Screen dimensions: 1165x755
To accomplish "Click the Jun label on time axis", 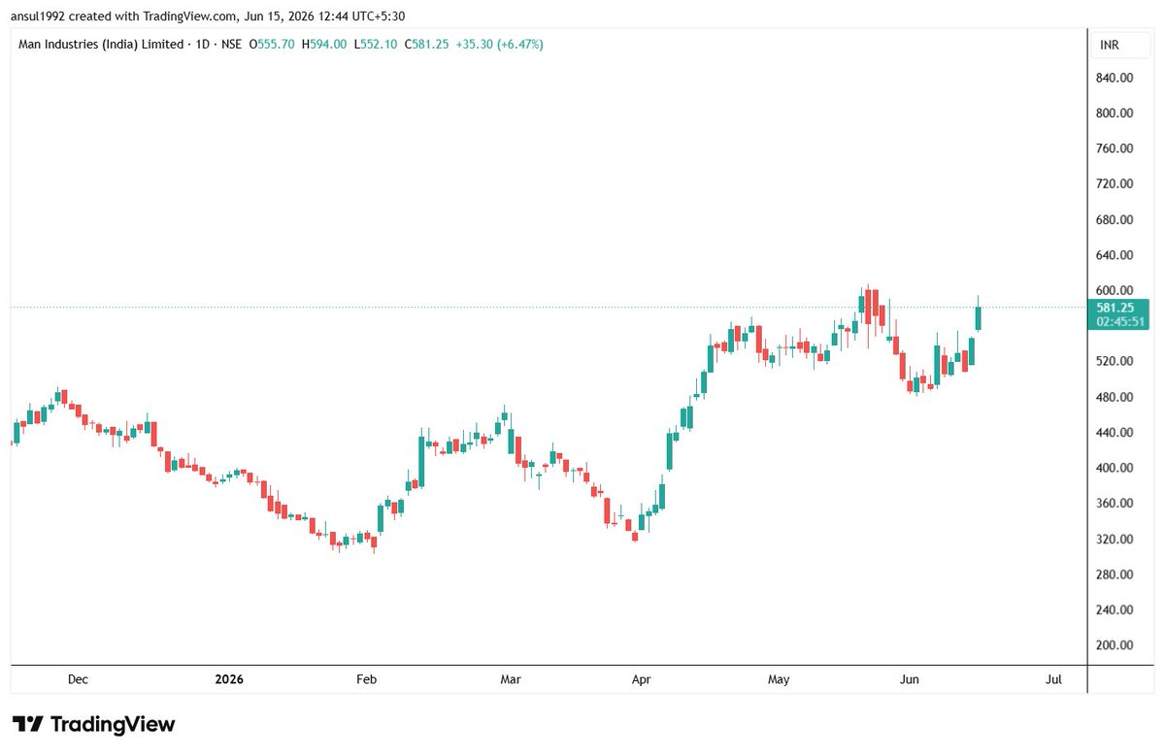I will click(910, 679).
